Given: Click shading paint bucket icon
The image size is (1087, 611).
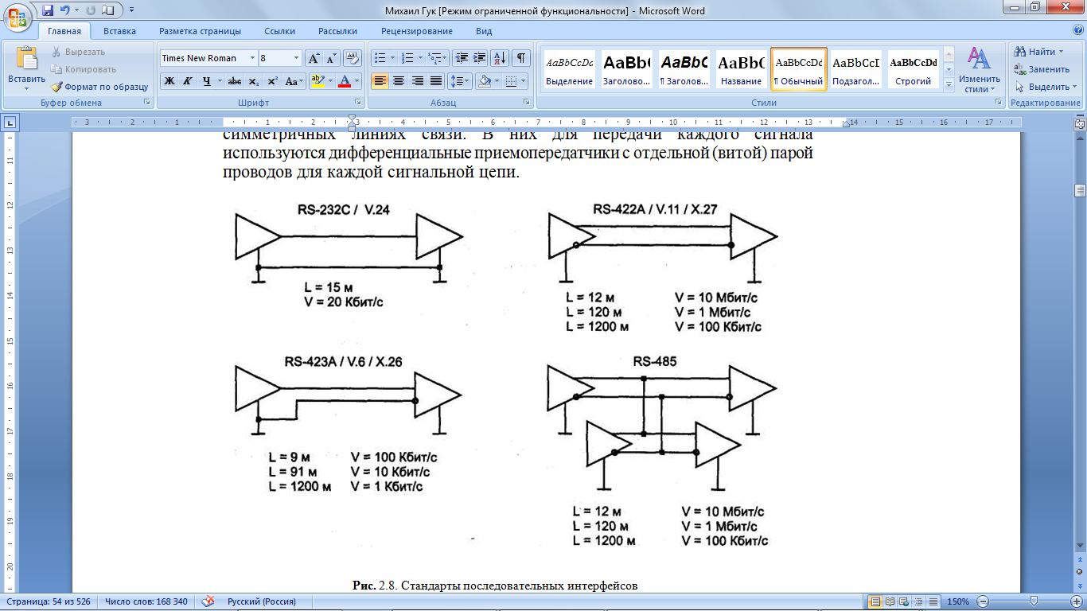Looking at the screenshot, I should (484, 81).
